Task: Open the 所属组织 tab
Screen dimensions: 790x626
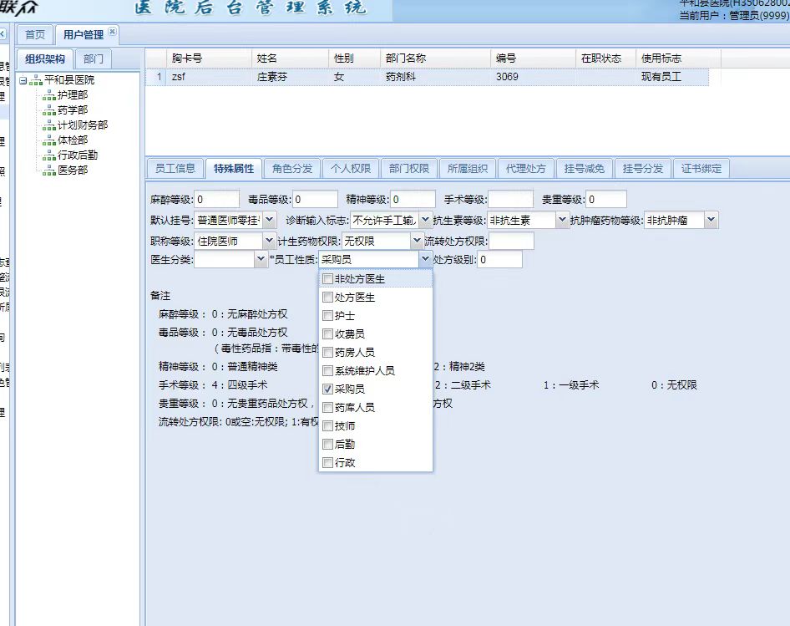Action: point(468,169)
